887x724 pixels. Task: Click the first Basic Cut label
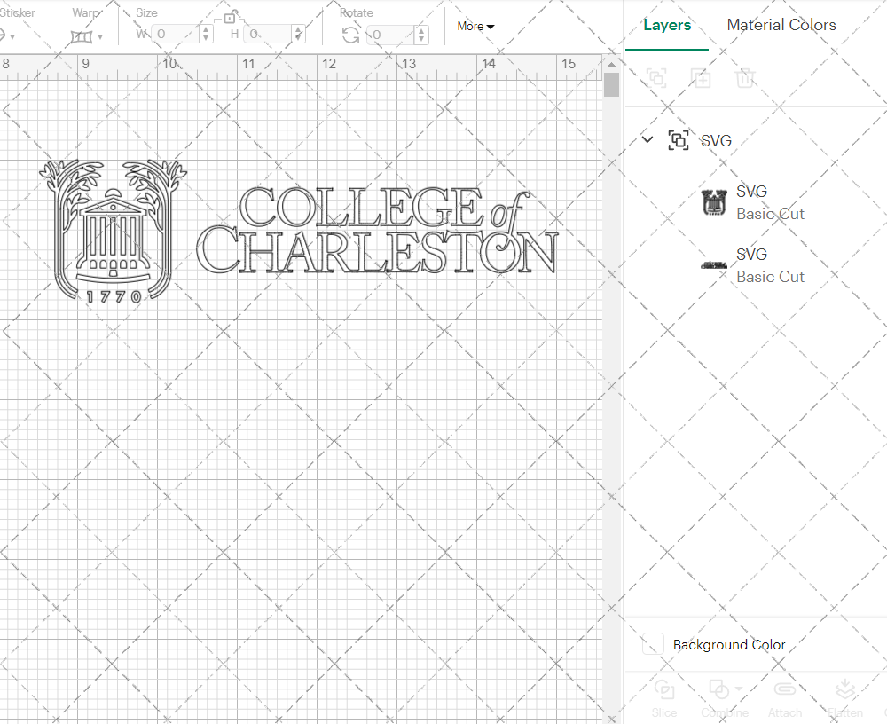coord(770,214)
